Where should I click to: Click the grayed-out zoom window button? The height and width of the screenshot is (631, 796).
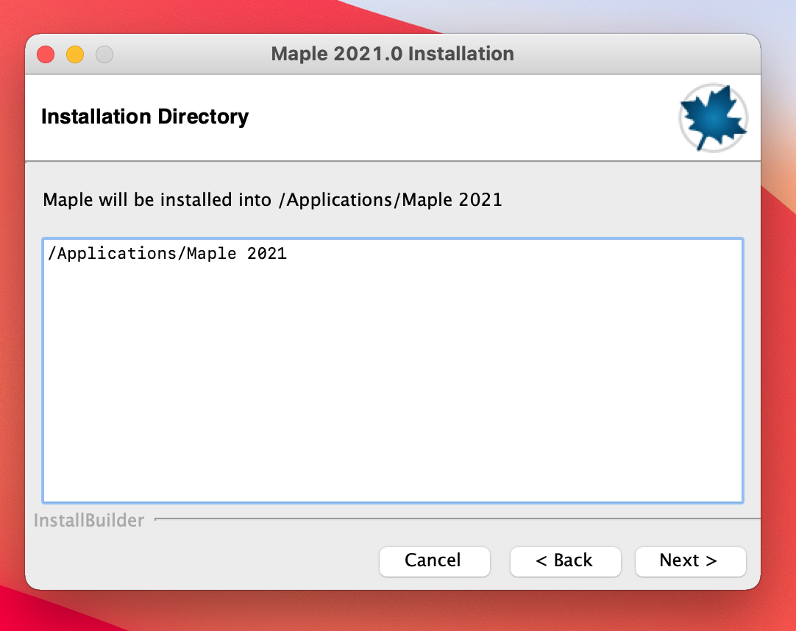104,54
